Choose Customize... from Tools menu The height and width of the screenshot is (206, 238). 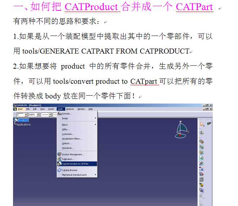(x=77, y=134)
